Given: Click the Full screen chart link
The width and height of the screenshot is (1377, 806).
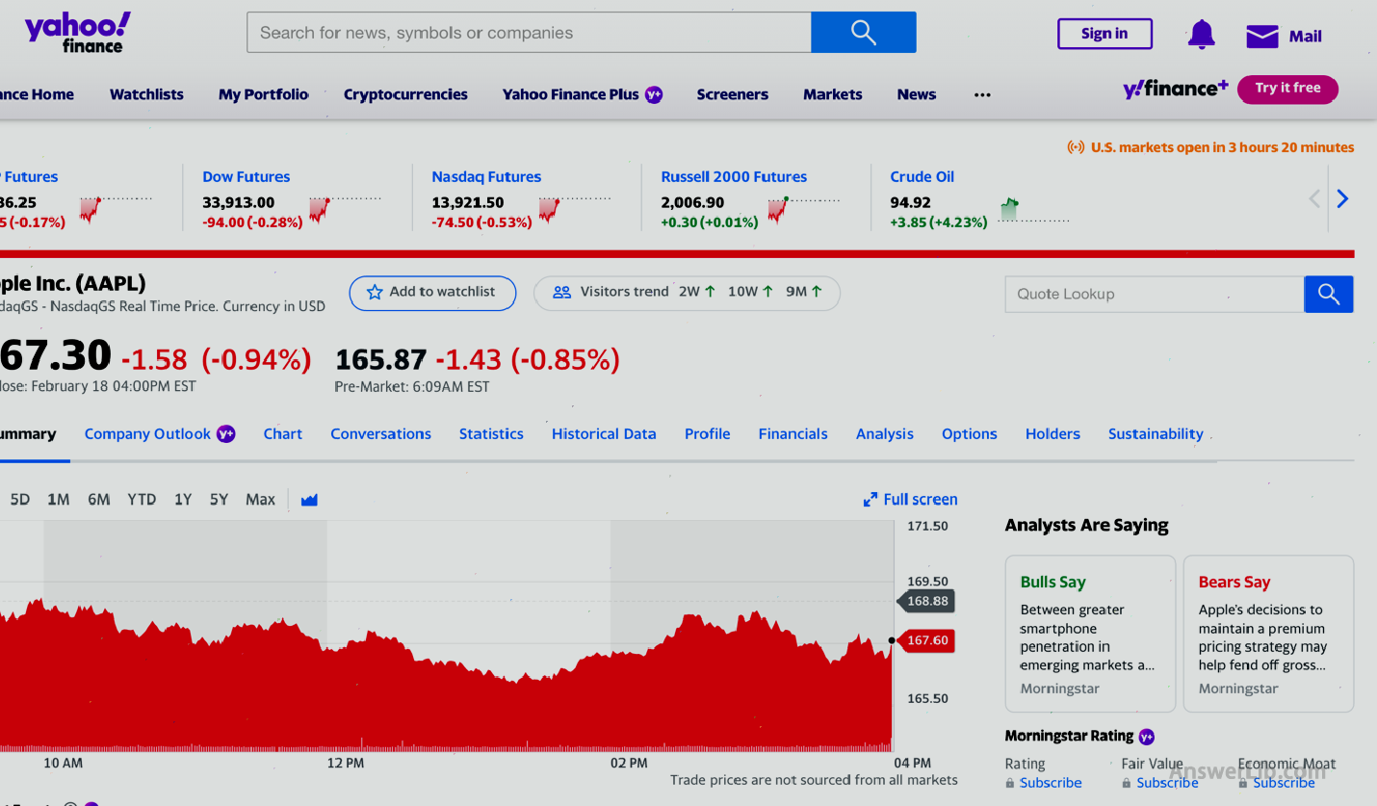Looking at the screenshot, I should 911,500.
